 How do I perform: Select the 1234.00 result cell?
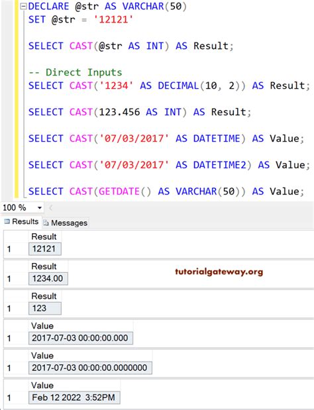point(48,278)
